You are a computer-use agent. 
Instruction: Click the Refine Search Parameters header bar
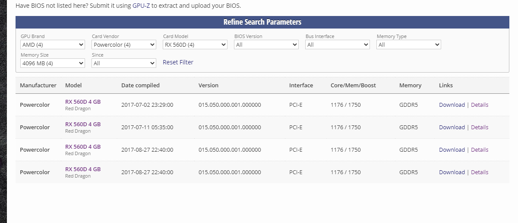(x=262, y=22)
